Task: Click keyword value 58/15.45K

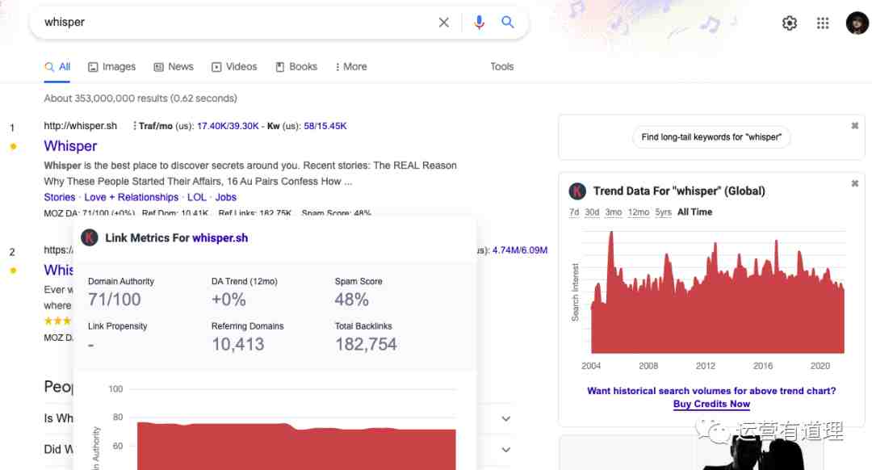Action: (x=325, y=126)
